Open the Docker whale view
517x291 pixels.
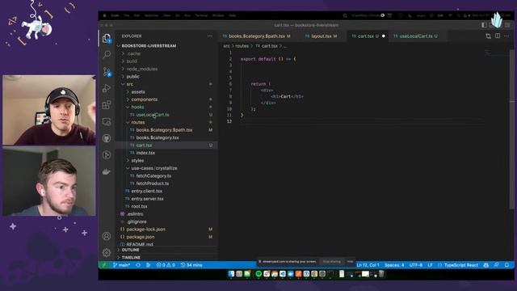(107, 171)
